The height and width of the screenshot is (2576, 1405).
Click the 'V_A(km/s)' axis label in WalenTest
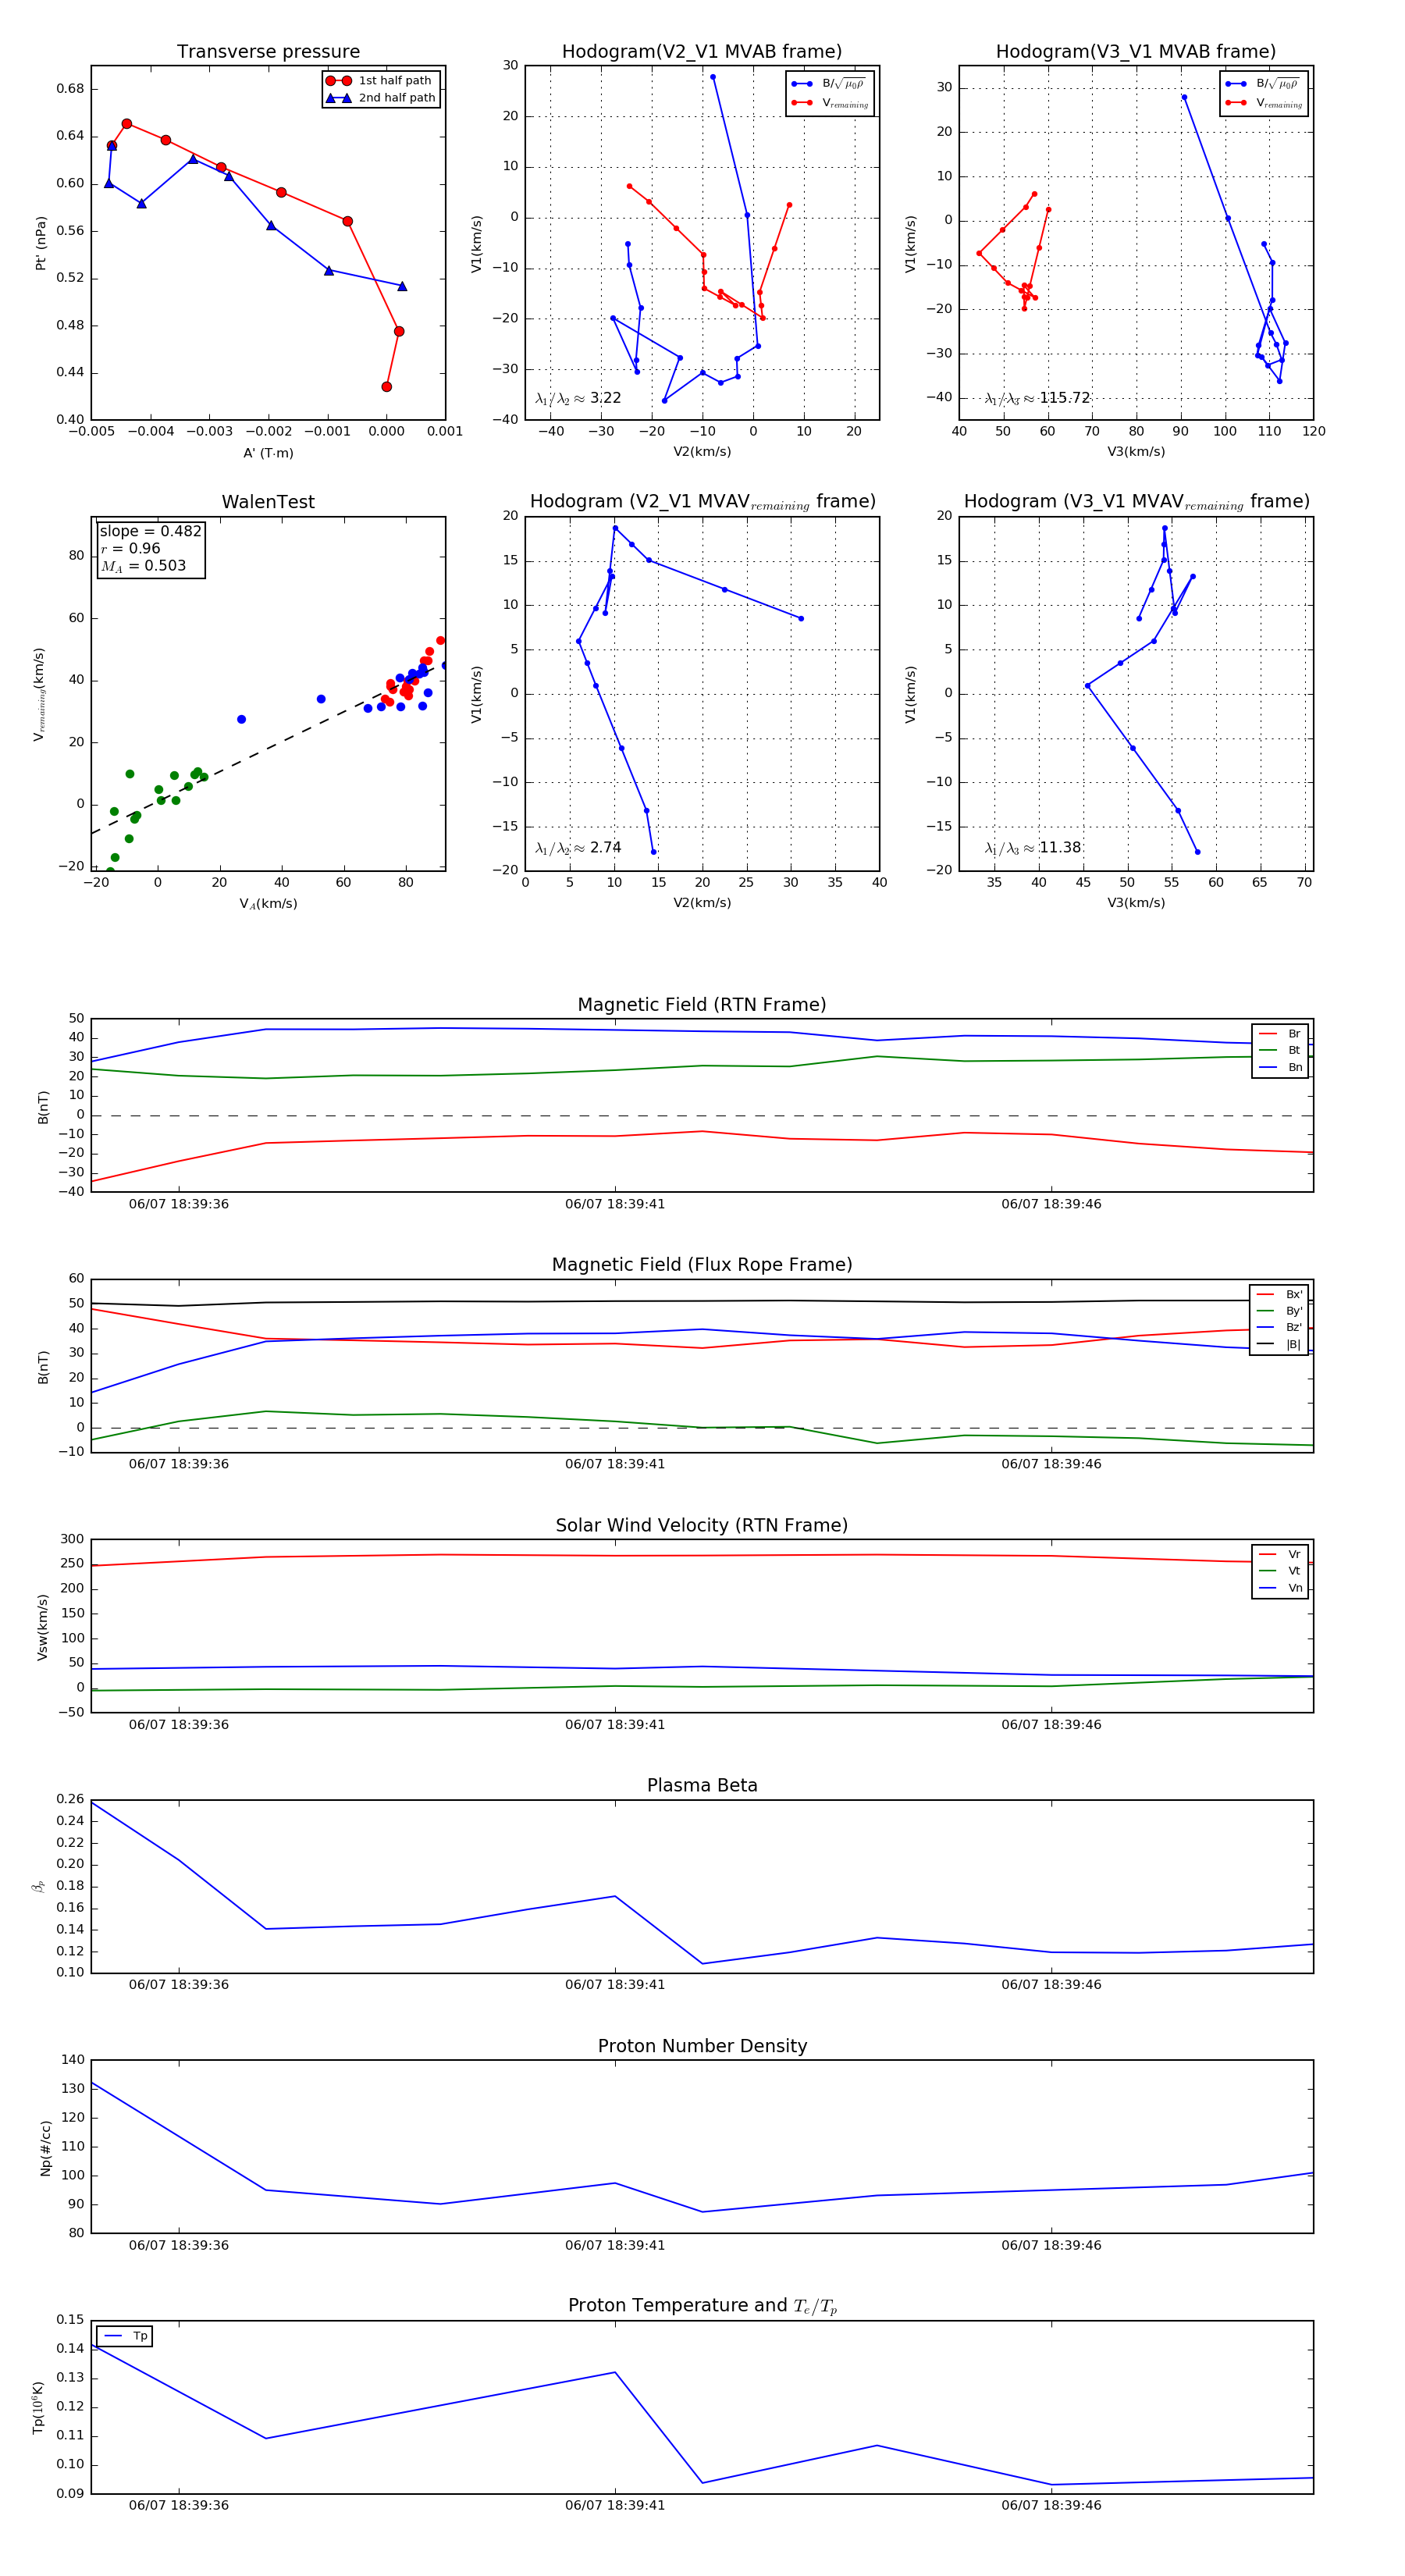click(x=268, y=904)
